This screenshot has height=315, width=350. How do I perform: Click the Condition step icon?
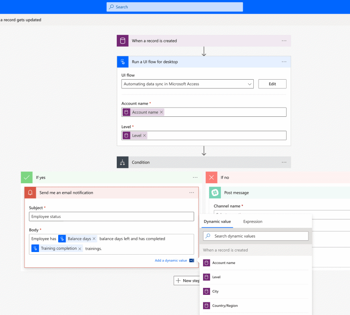(x=123, y=162)
